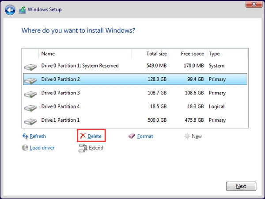265x199 pixels.
Task: Click the Load driver disc icon
Action: coord(25,148)
